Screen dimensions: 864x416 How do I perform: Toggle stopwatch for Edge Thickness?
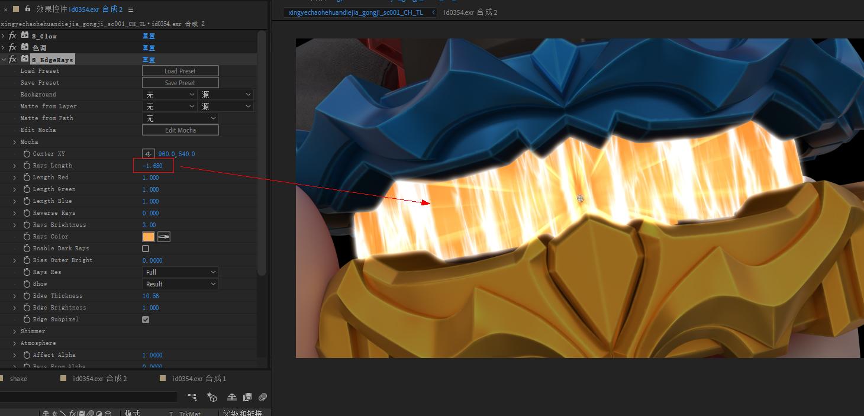point(27,296)
